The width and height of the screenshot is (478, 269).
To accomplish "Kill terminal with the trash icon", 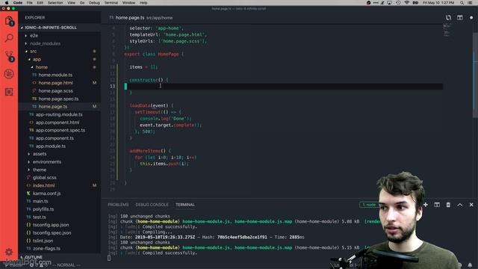I will 448,205.
